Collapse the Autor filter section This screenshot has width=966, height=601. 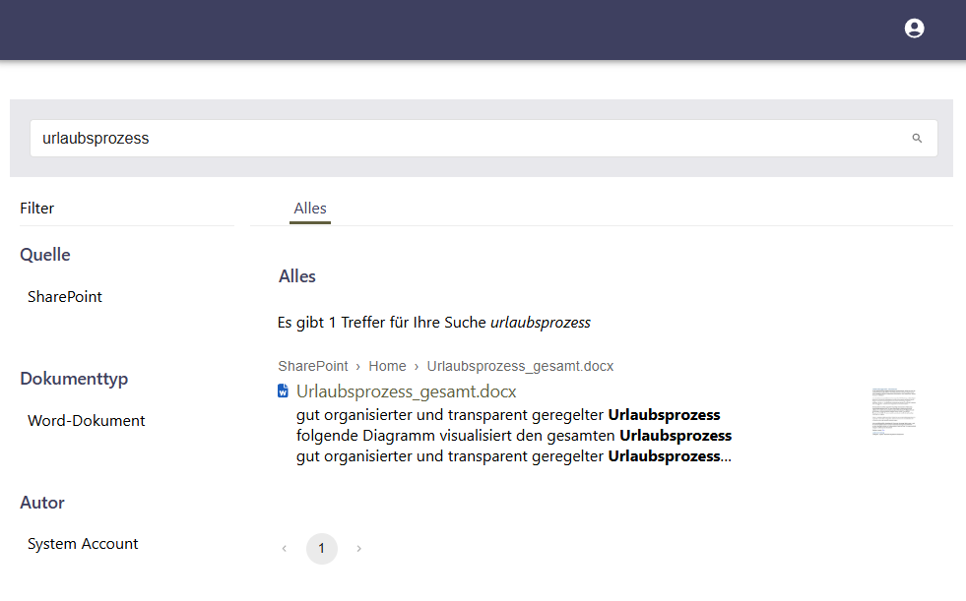(42, 503)
